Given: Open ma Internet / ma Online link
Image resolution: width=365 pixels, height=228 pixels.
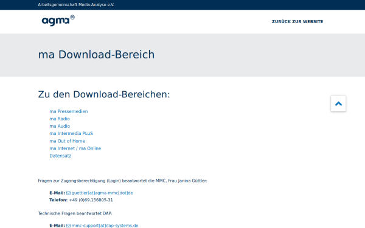Looking at the screenshot, I should click(75, 148).
